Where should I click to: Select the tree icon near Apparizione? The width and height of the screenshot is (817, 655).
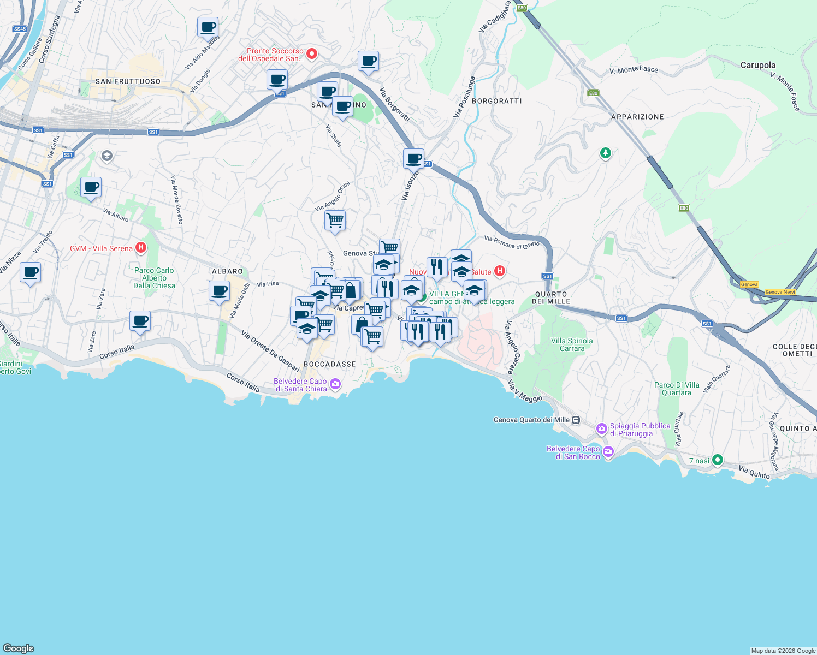pos(605,153)
